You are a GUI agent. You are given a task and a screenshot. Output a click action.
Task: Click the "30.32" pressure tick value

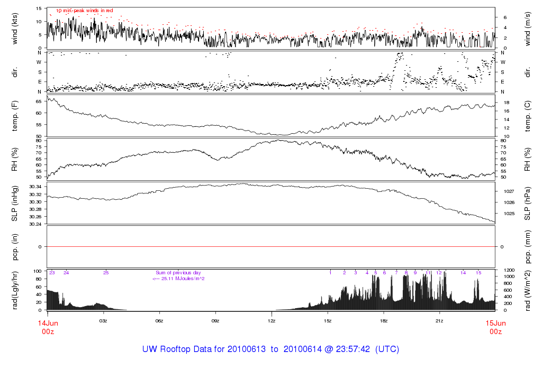pyautogui.click(x=35, y=195)
